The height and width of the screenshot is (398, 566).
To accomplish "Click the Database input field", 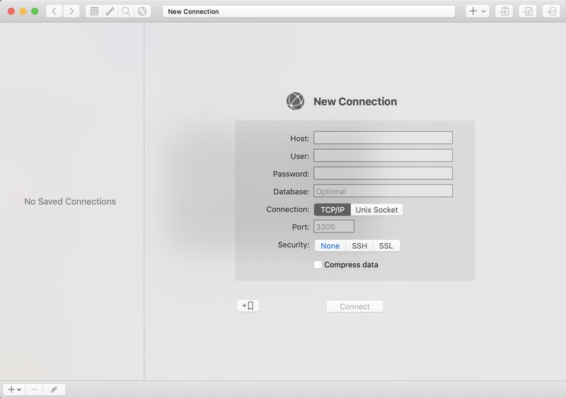I will 383,191.
